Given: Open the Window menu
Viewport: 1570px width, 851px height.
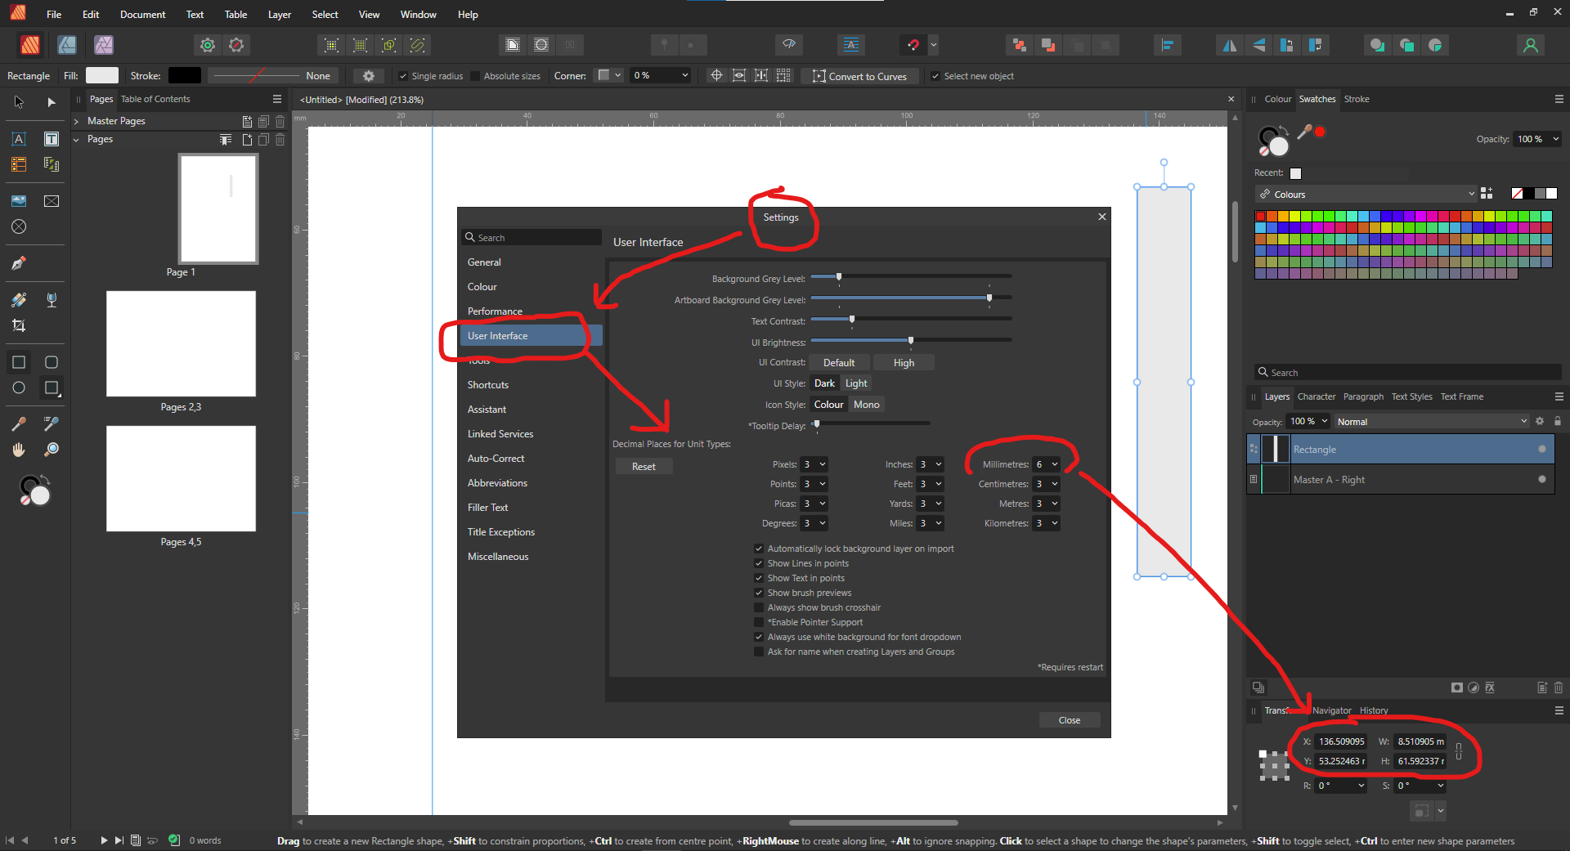Looking at the screenshot, I should [418, 15].
